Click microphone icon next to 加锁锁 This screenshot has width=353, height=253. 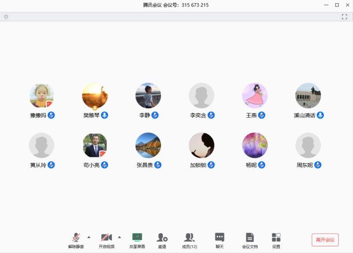[x=211, y=165]
